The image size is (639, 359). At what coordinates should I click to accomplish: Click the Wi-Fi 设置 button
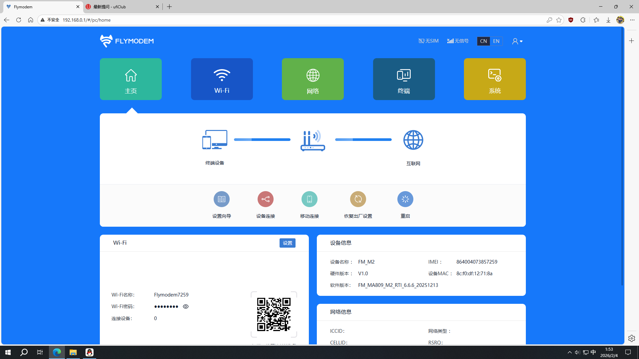point(287,243)
